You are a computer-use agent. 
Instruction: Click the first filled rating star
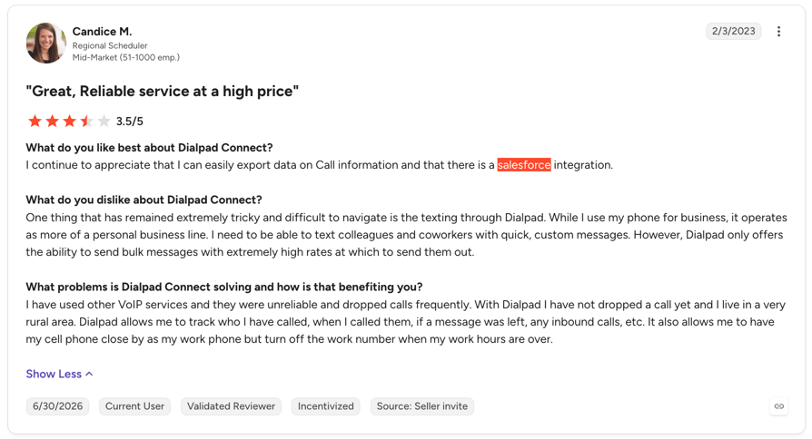(35, 121)
